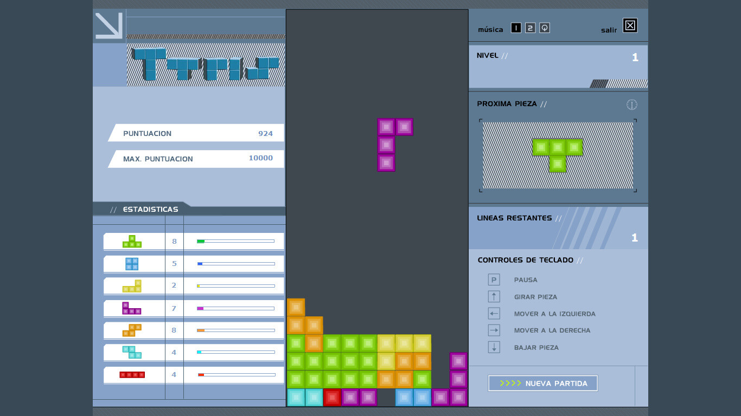
Task: Click the cyan Z-piece count 4
Action: [174, 352]
